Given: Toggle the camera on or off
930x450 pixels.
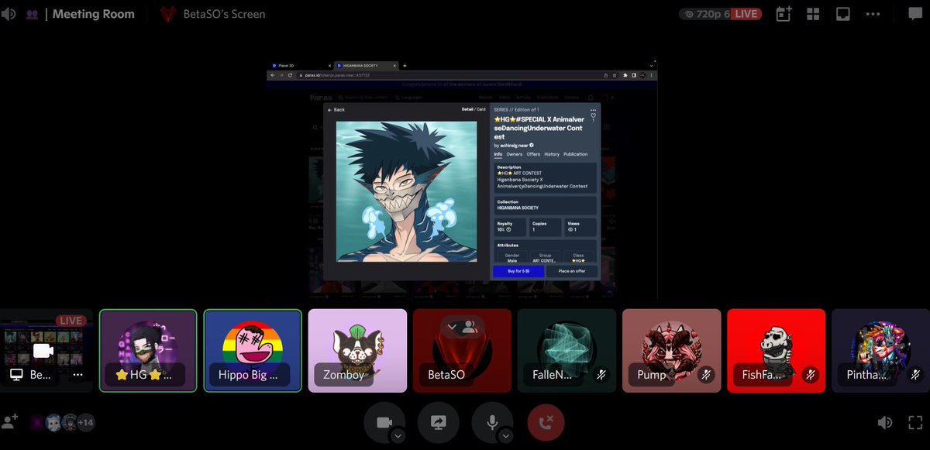Looking at the screenshot, I should (x=384, y=422).
